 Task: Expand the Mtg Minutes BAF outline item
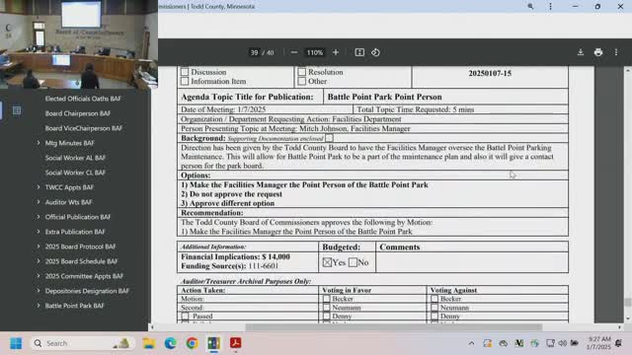point(39,143)
